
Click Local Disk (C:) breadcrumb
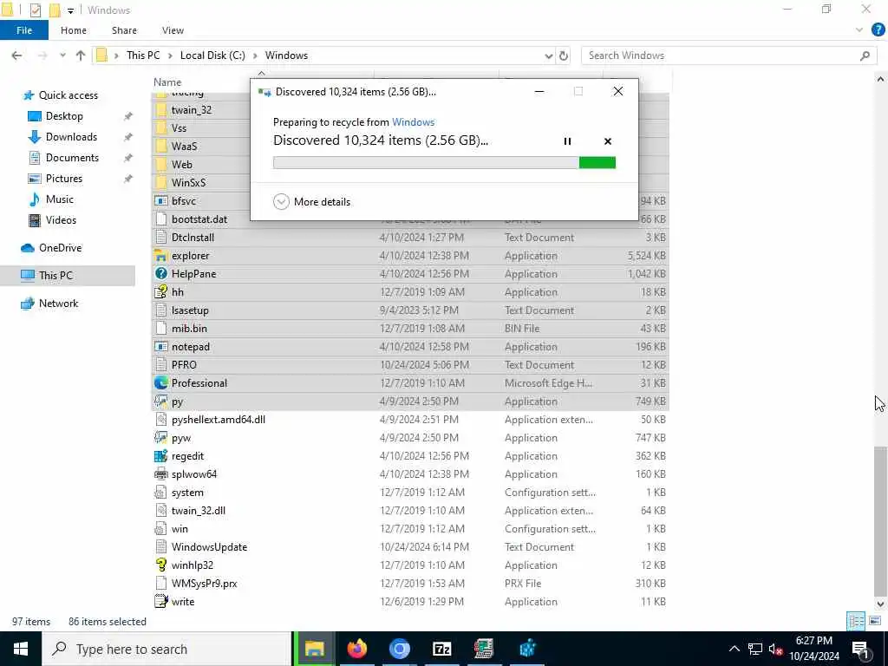212,55
